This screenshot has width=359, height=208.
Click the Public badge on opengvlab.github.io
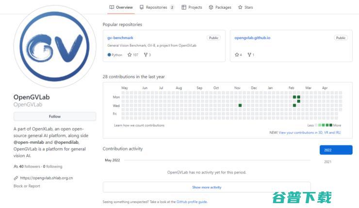[x=341, y=38]
